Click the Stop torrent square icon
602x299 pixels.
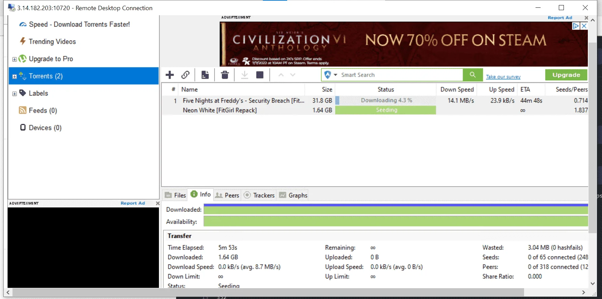pyautogui.click(x=260, y=75)
